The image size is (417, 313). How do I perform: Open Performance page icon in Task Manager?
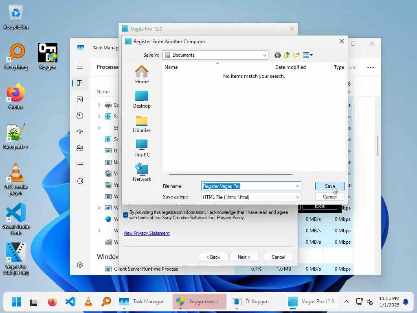(80, 99)
